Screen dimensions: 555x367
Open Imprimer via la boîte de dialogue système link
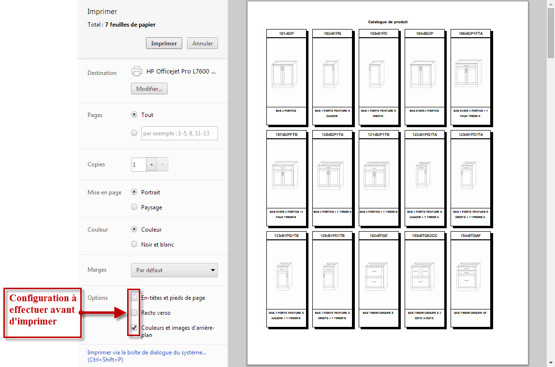146,353
